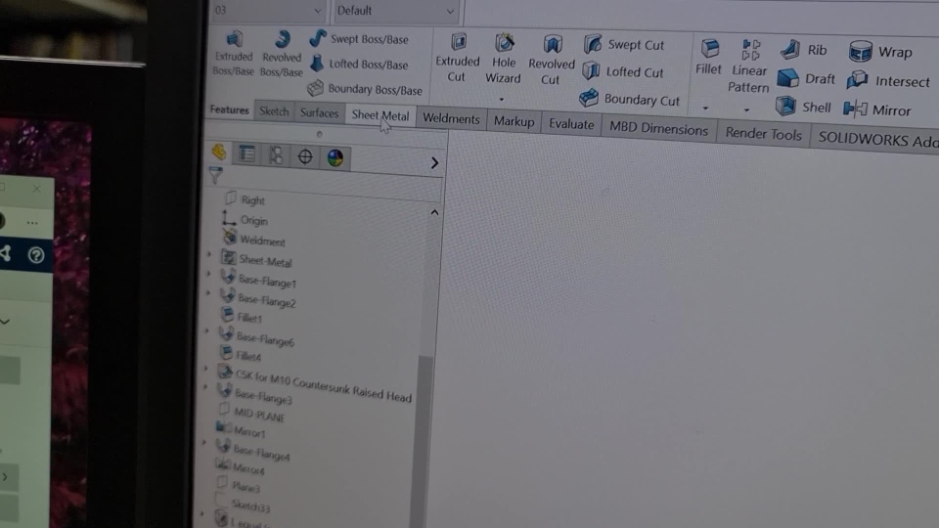Viewport: 939px width, 528px height.
Task: Switch to the Weldments tab
Action: pyautogui.click(x=451, y=118)
